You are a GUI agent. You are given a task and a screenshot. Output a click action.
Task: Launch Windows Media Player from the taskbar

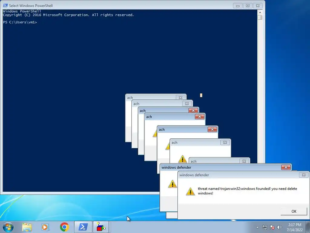pos(45,227)
